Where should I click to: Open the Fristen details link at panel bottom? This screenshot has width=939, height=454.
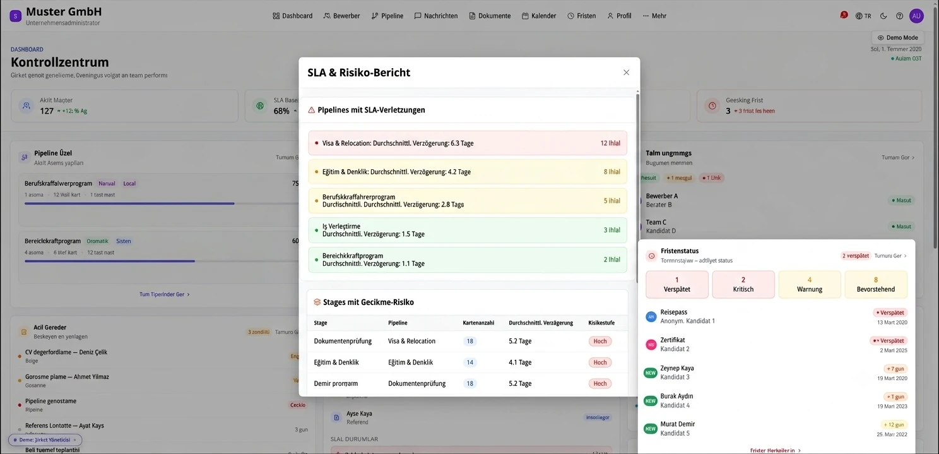776,451
